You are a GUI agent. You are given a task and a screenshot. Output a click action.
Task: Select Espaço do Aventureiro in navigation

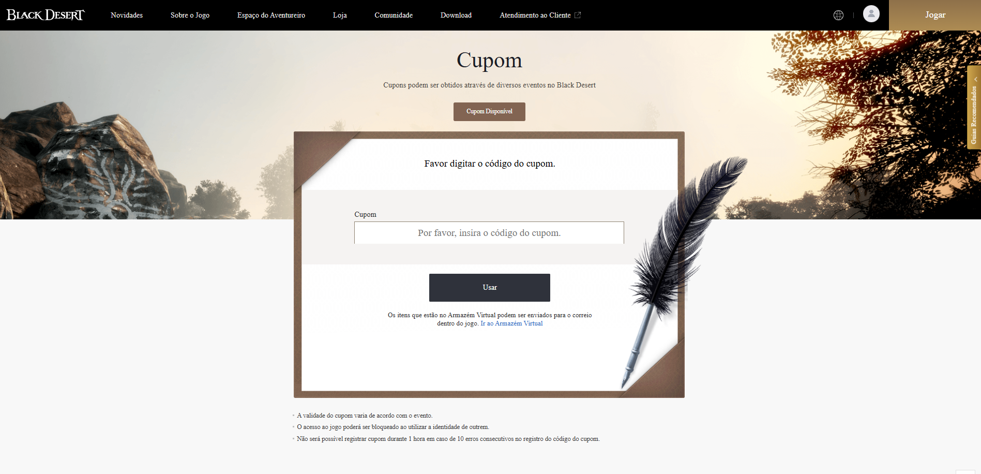click(271, 16)
